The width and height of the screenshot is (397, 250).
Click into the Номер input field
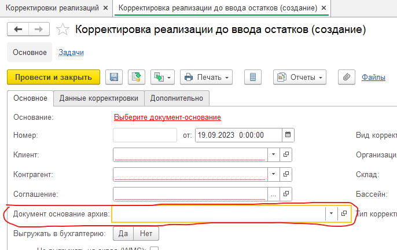coord(145,135)
